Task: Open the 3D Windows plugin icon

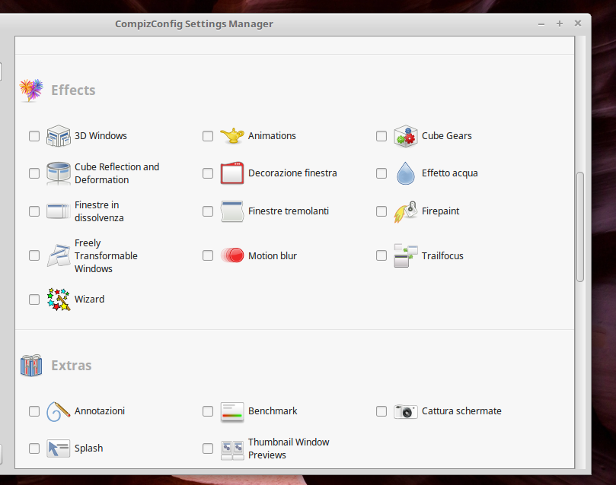Action: (59, 135)
